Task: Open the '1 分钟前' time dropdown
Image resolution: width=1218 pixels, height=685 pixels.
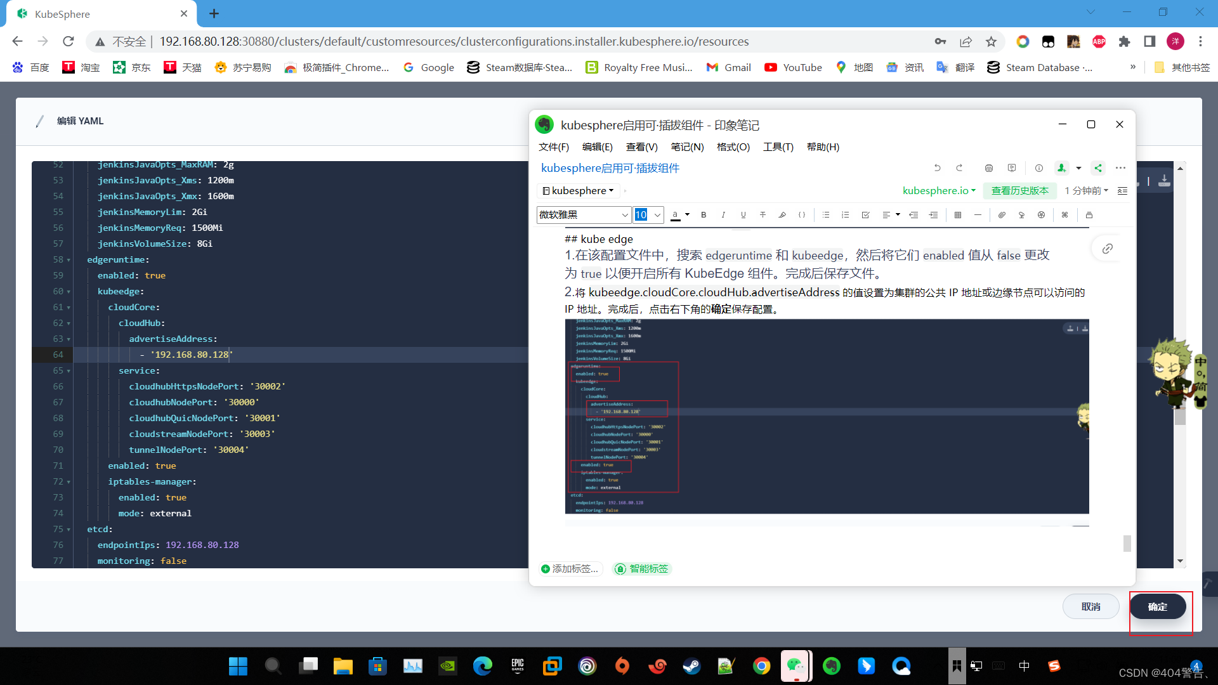Action: coord(1087,191)
